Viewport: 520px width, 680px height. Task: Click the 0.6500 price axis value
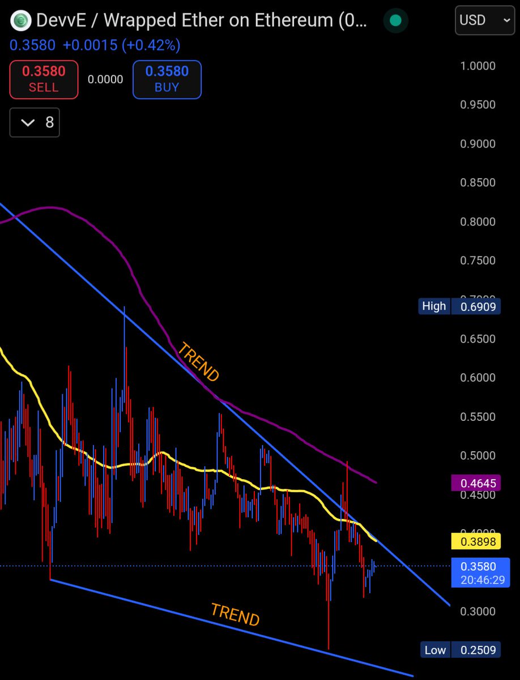click(478, 339)
